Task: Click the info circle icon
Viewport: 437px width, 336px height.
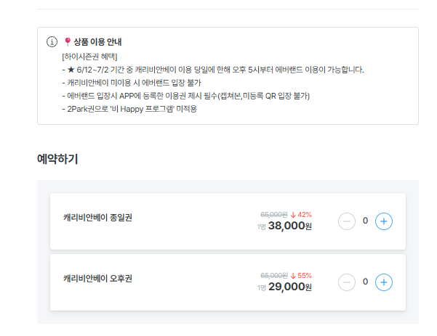Action: click(x=52, y=41)
